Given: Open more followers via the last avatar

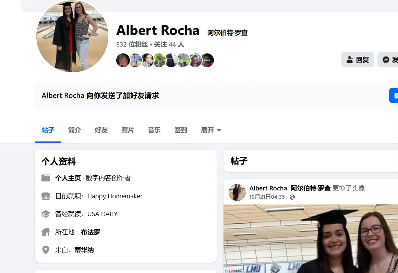Looking at the screenshot, I should [207, 60].
